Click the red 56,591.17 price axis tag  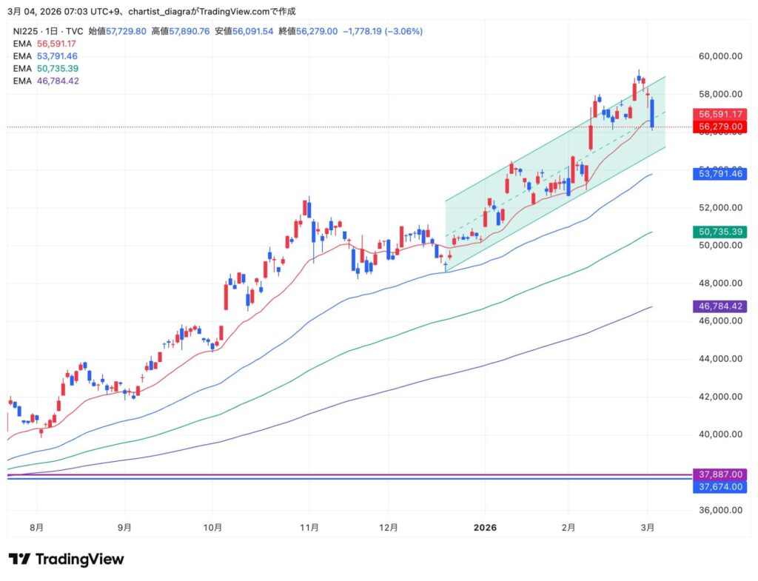[720, 115]
